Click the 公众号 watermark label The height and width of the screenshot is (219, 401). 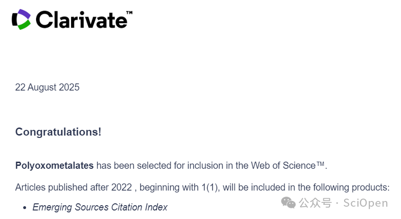pos(315,203)
